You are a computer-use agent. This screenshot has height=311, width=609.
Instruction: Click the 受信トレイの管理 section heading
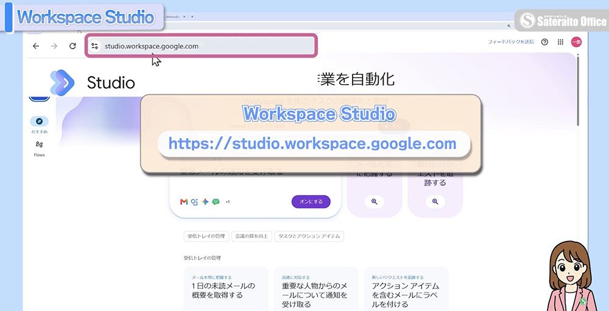pyautogui.click(x=202, y=258)
